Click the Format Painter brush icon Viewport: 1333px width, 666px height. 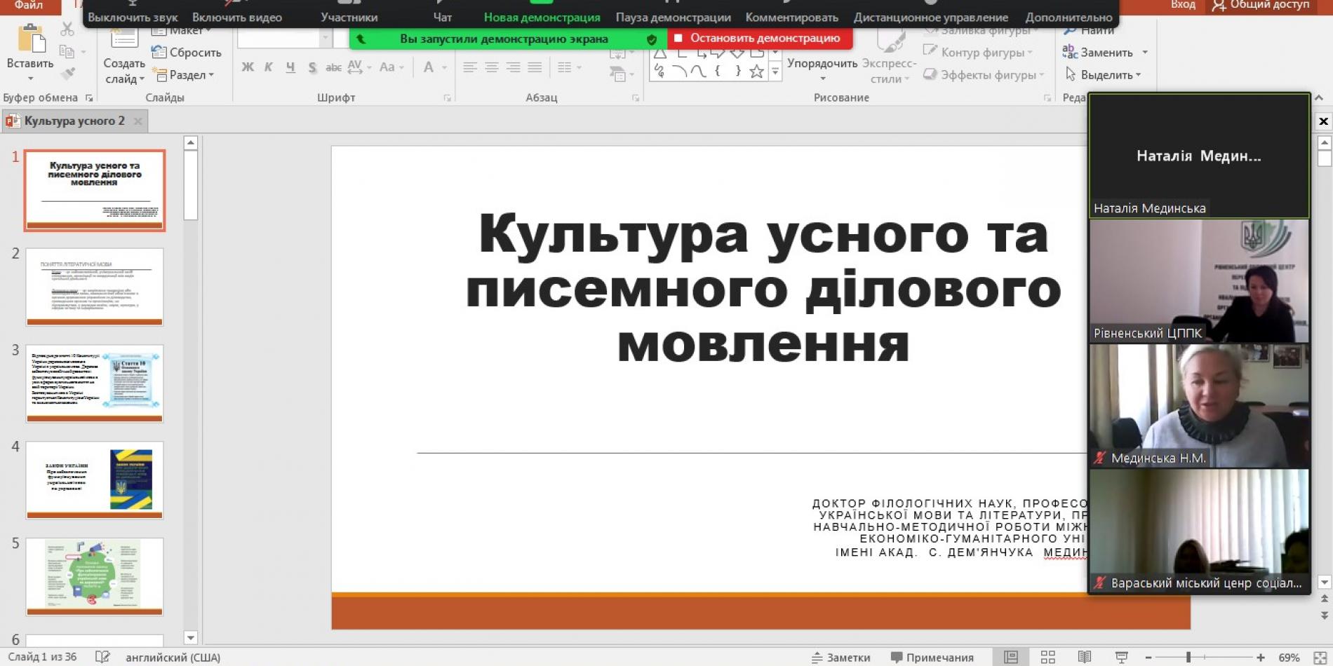(x=67, y=73)
